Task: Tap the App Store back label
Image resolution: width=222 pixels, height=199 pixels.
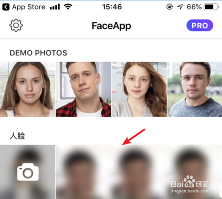Action: [x=28, y=7]
